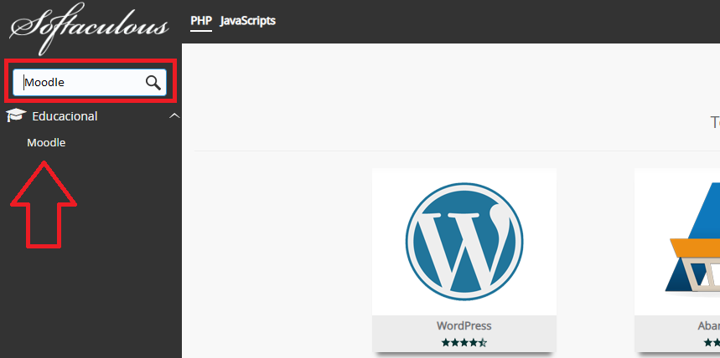Click the Softaculous logo

point(89,28)
